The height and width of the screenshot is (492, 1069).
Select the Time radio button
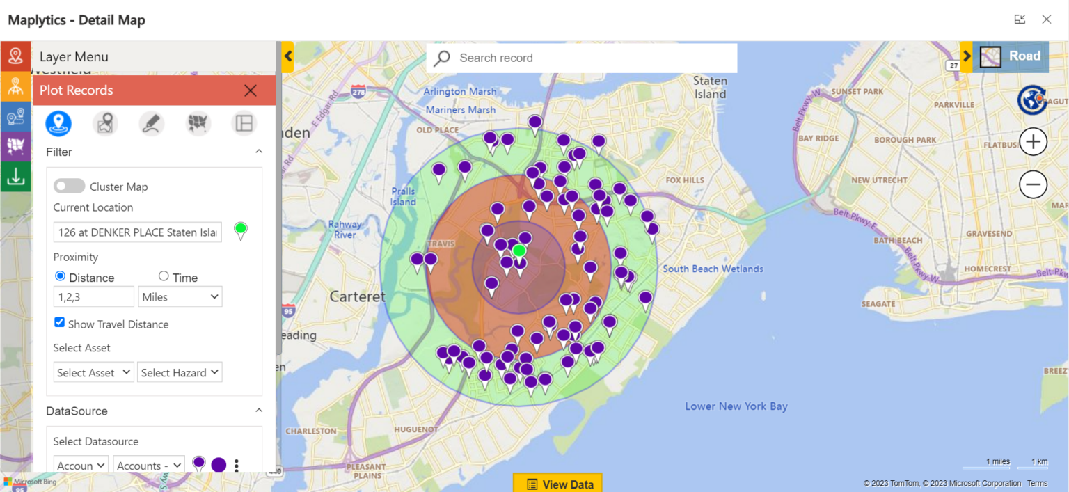pos(164,276)
